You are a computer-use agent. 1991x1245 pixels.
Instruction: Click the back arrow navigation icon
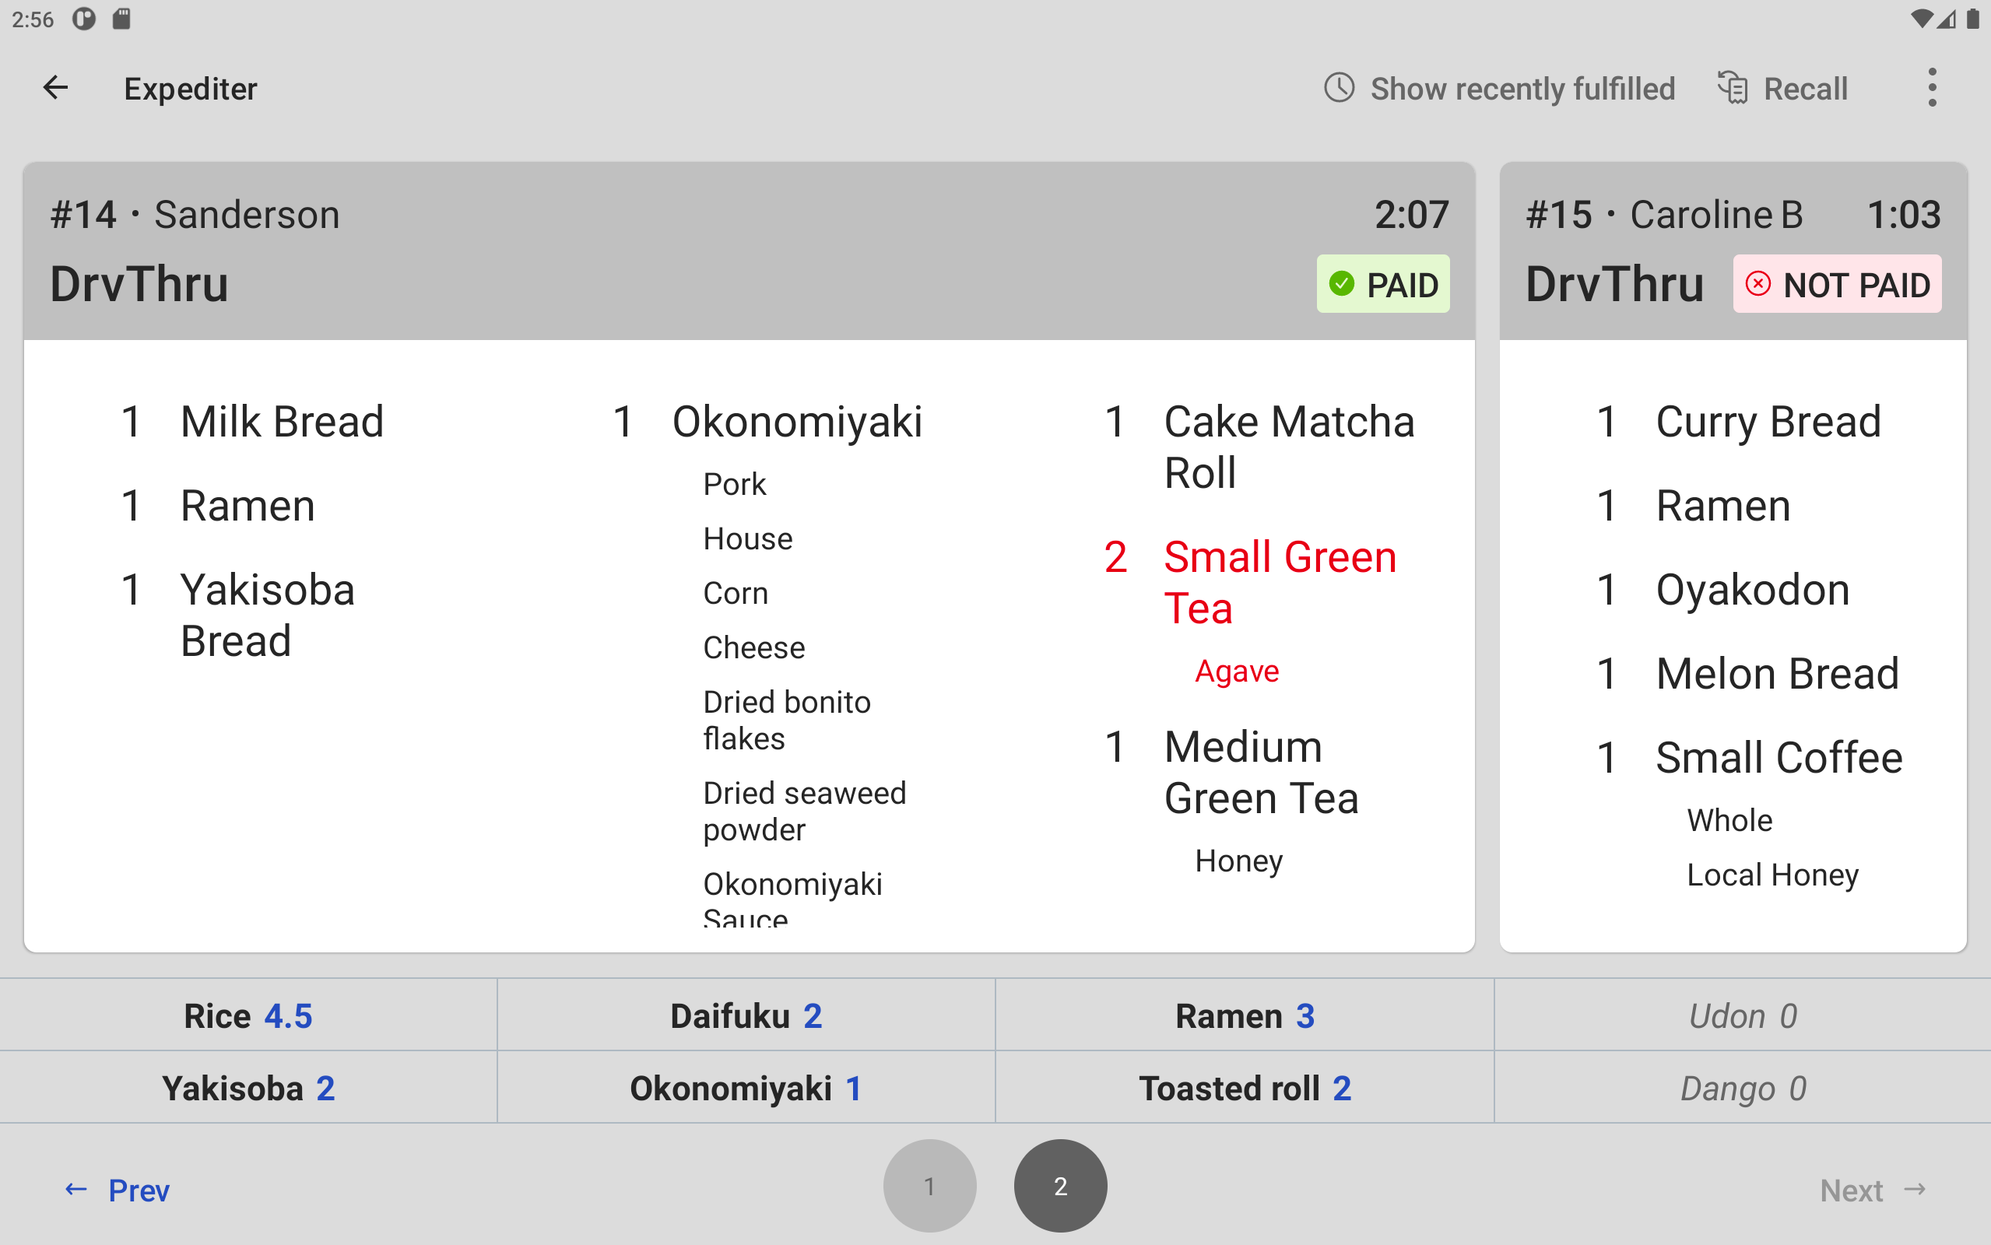click(x=53, y=87)
